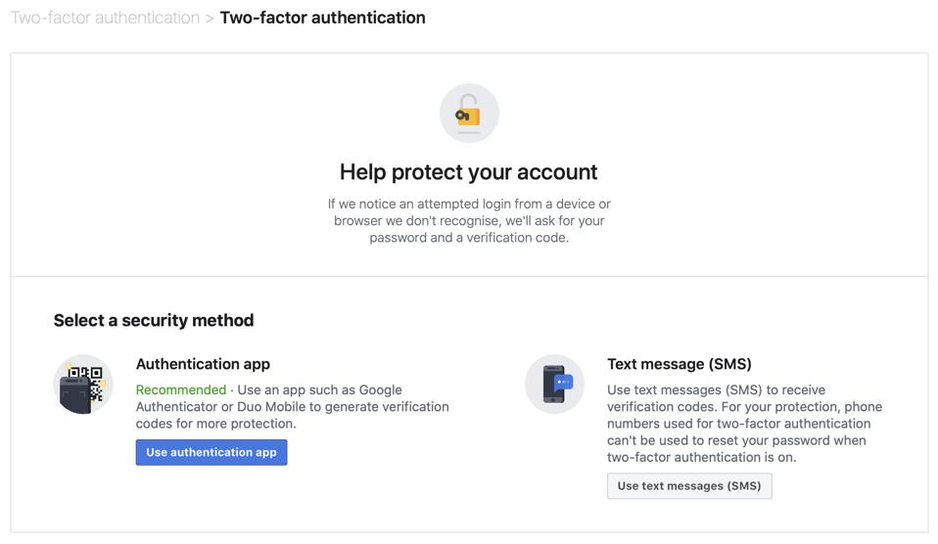This screenshot has height=544, width=938.
Task: Click the paragraph about unrecognised login attempts
Action: coord(469,221)
